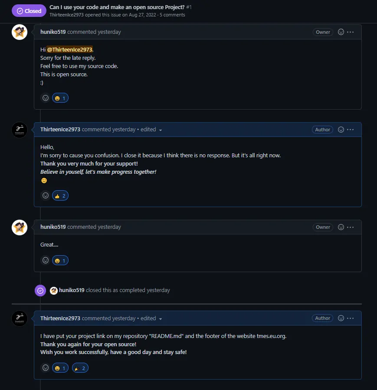This screenshot has width=377, height=390.
Task: Click the small huniko519 avatar in the closed event
Action: click(54, 290)
